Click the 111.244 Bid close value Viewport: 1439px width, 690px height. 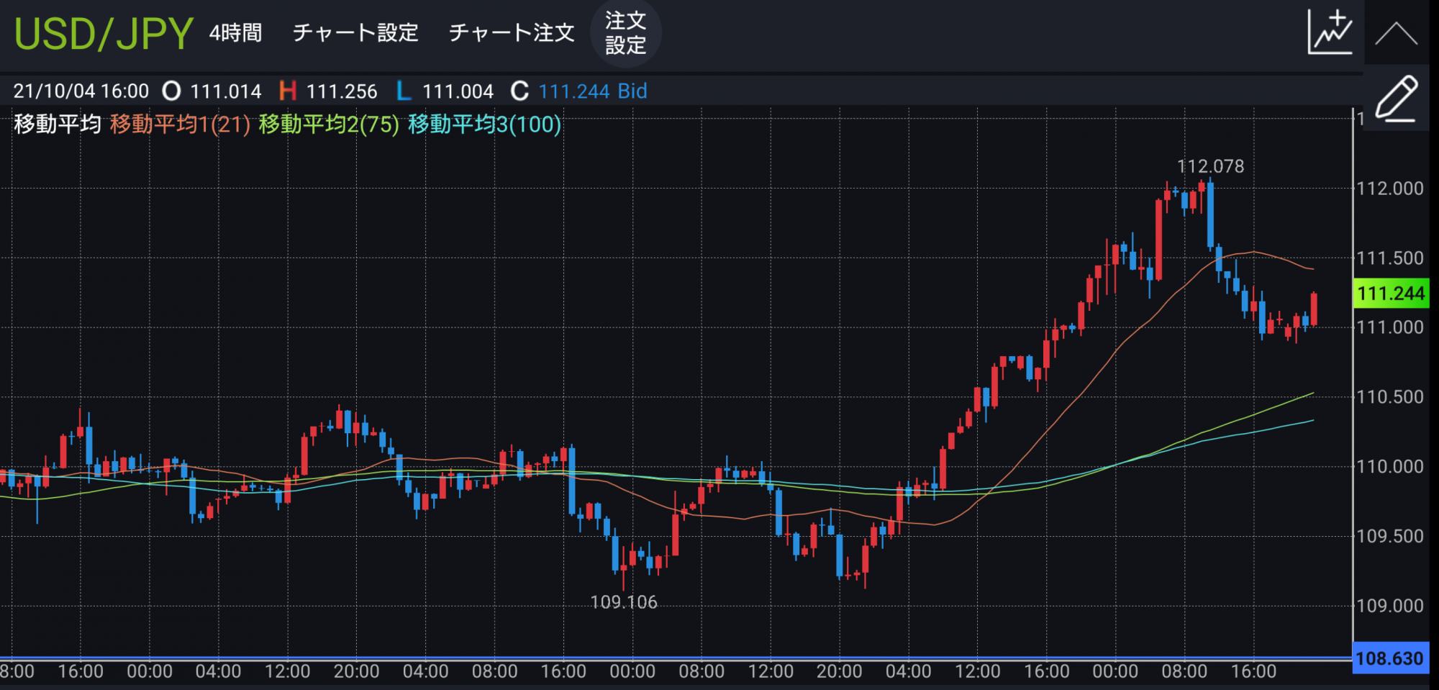coord(593,91)
